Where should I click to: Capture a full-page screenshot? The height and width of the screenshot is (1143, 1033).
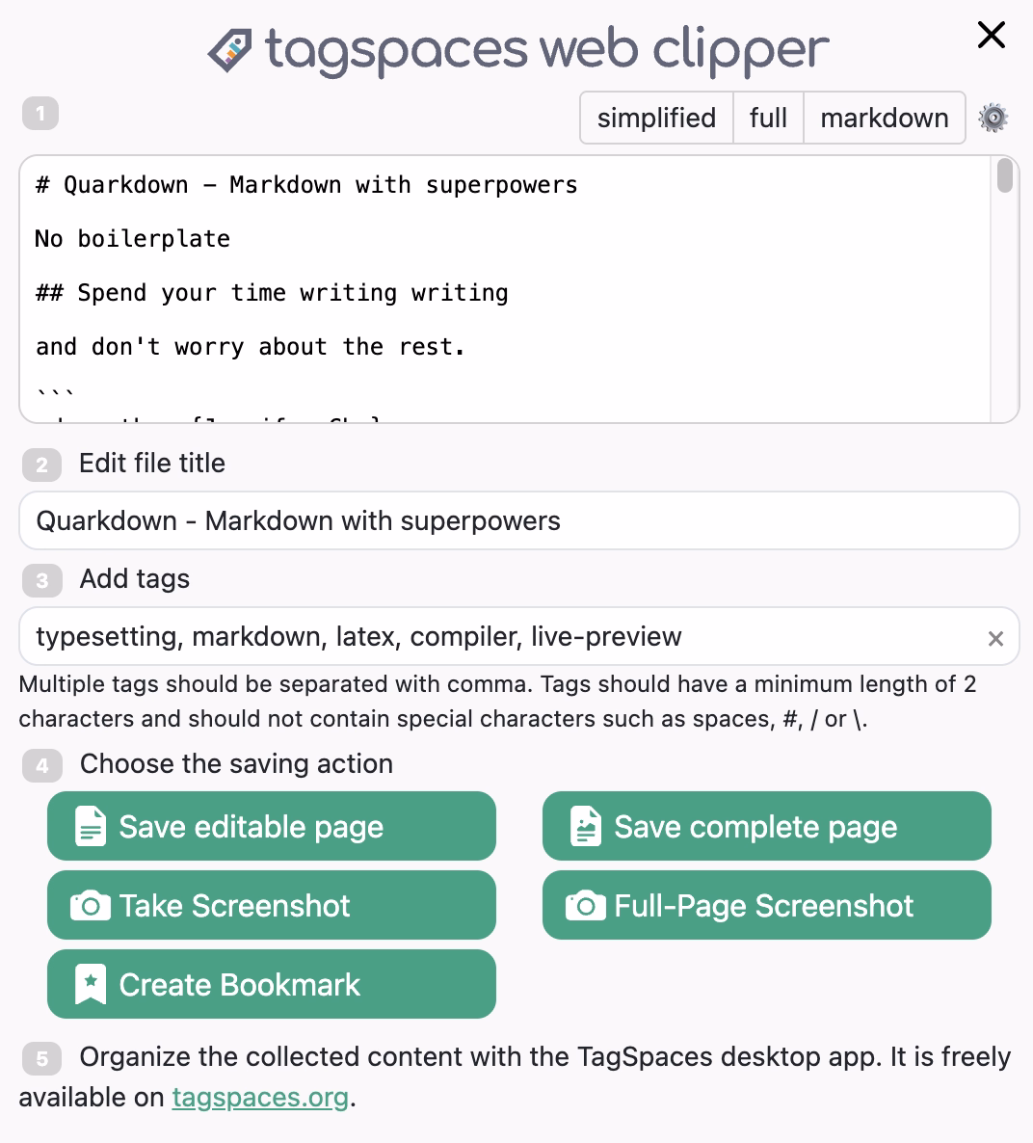click(x=766, y=905)
